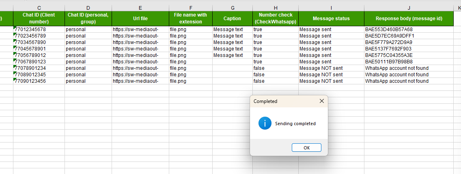461x174 pixels.
Task: Click the Caption column header cell
Action: (232, 19)
